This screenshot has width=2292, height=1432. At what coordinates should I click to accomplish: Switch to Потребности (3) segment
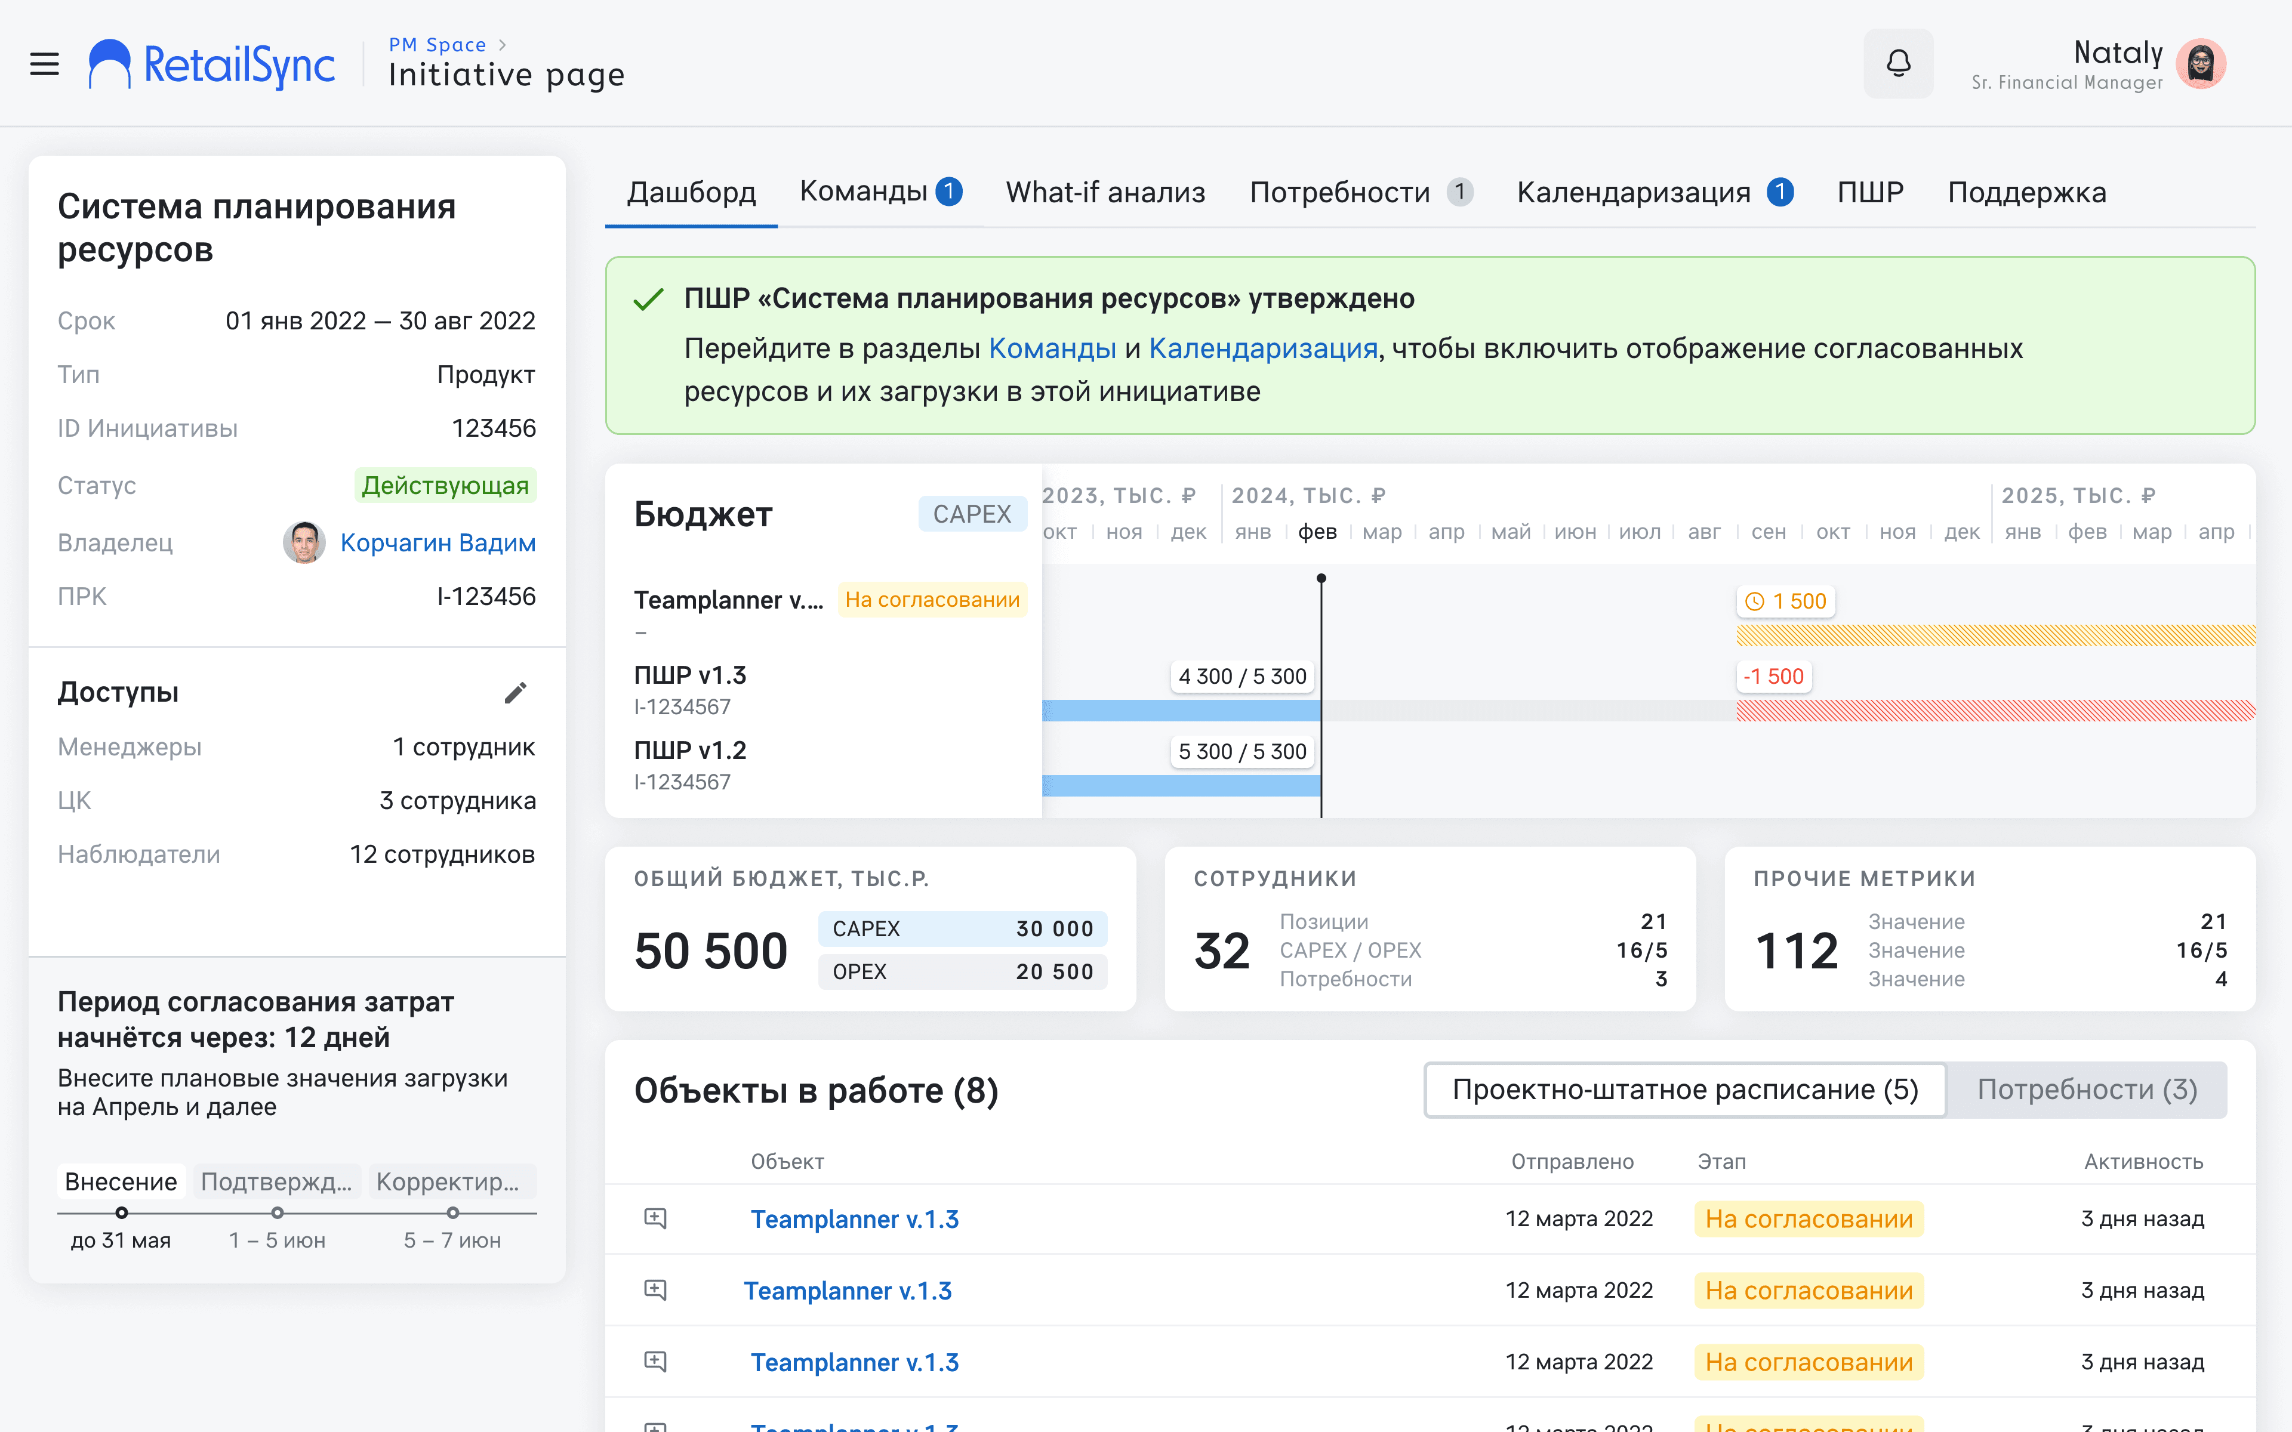[x=2087, y=1090]
